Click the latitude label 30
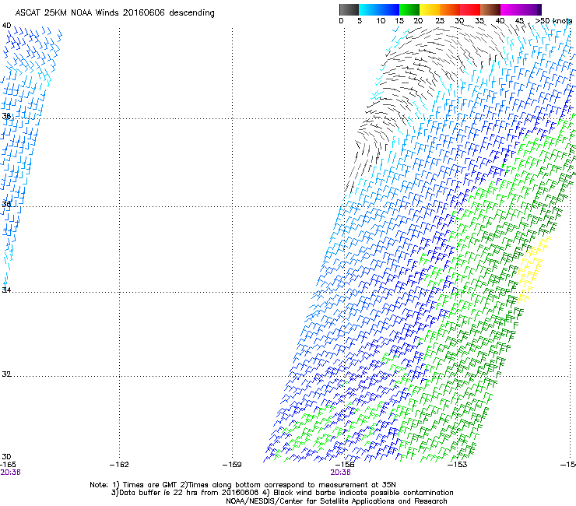 click(6, 457)
